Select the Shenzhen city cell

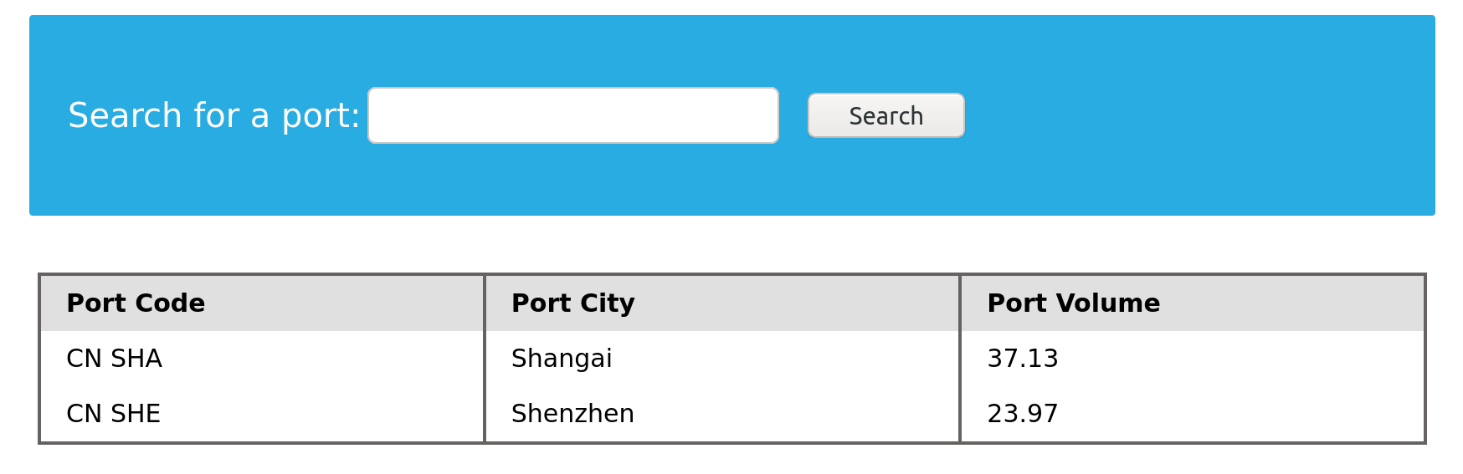coord(722,414)
